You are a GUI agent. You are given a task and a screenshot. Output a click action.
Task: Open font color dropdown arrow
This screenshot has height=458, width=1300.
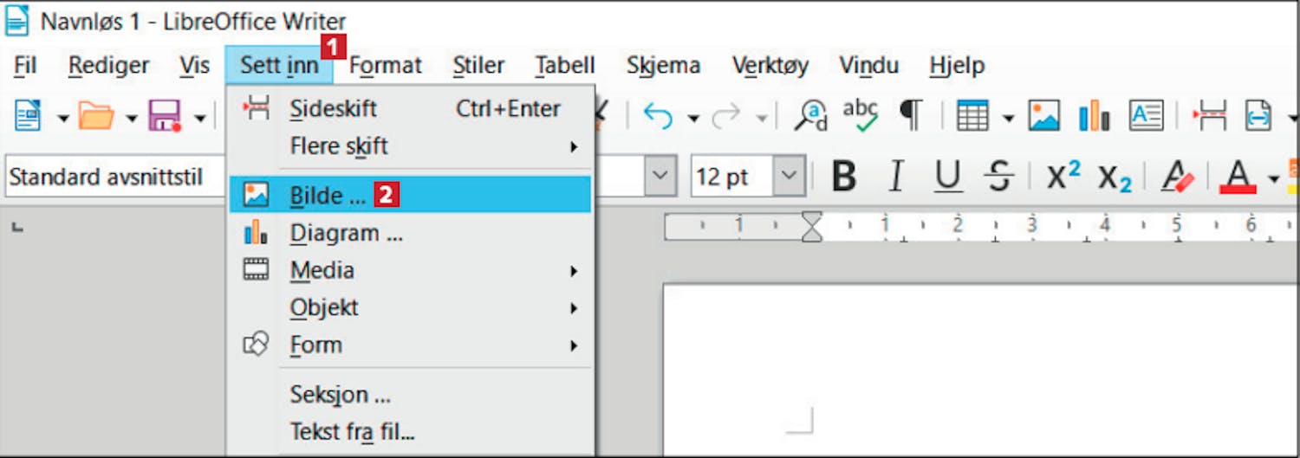tap(1272, 179)
